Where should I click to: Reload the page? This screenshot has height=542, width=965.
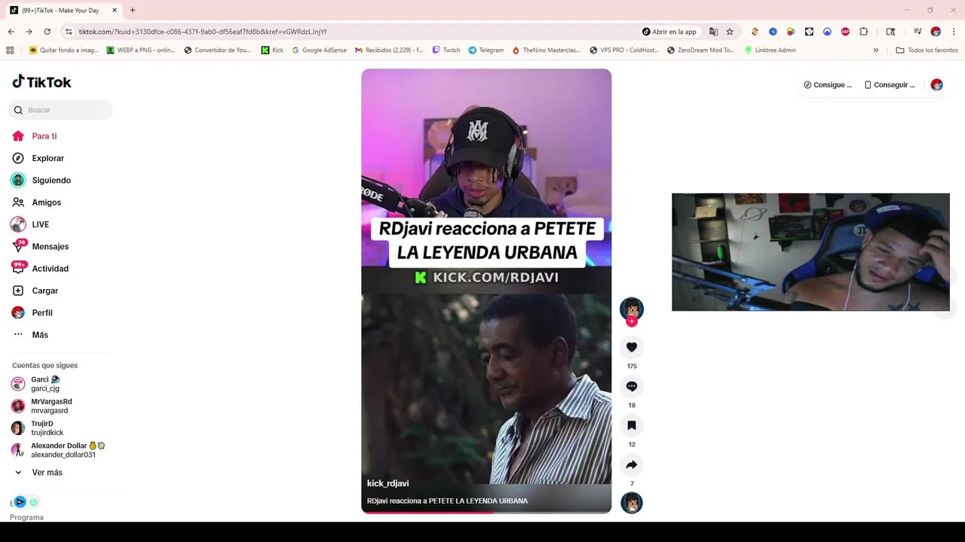point(47,32)
